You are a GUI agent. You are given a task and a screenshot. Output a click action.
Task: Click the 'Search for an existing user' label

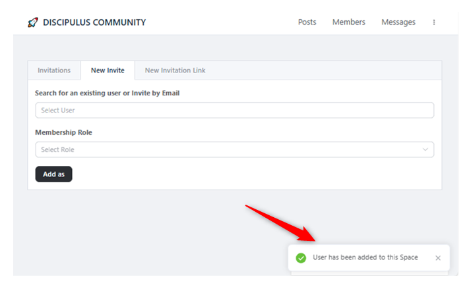pyautogui.click(x=107, y=93)
